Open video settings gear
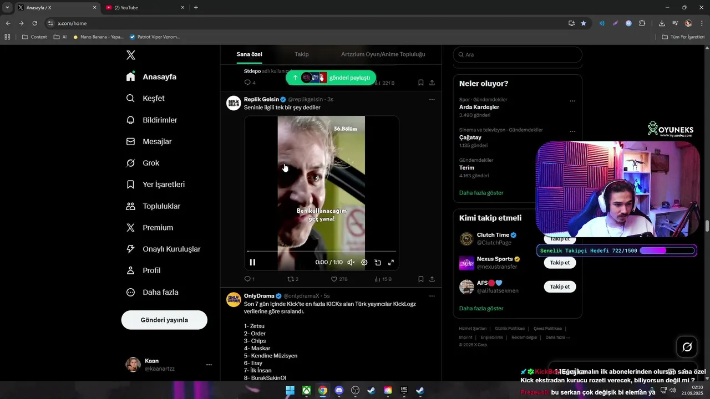Screen dimensions: 710x399 [364, 262]
